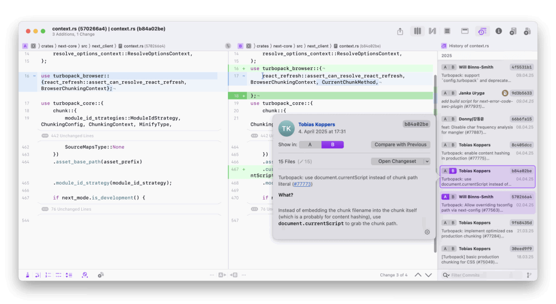Screen dimensions: 556x304
Task: Click the Change 3 of 4 indicator
Action: click(394, 275)
